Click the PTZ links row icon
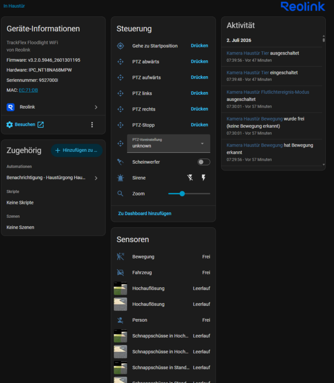Image resolution: width=334 pixels, height=383 pixels. pos(120,93)
